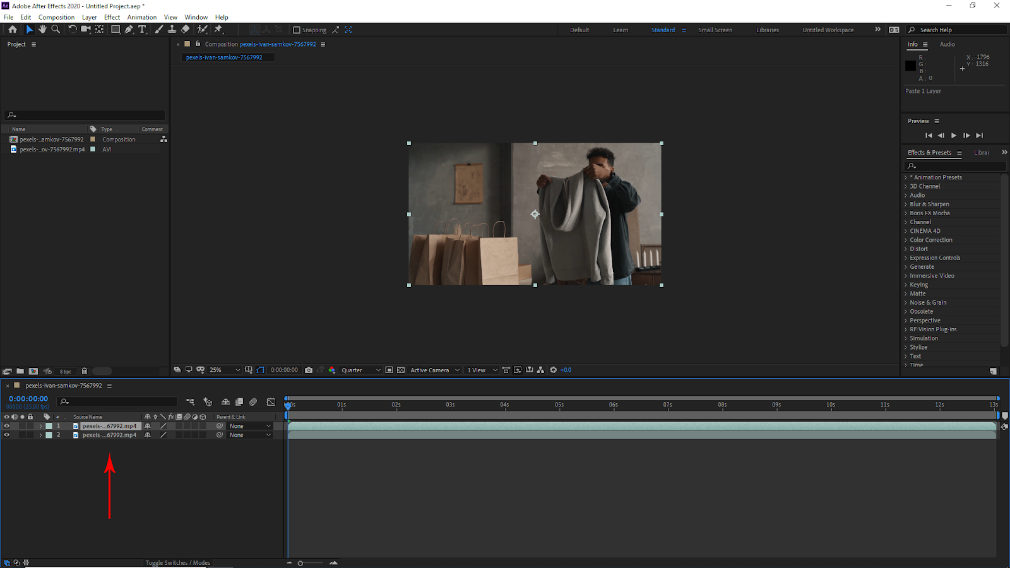Image resolution: width=1010 pixels, height=568 pixels.
Task: Open the Quarter resolution dropdown
Action: [x=360, y=370]
